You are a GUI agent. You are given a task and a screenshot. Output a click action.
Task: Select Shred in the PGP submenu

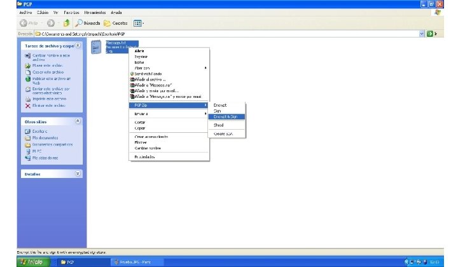pyautogui.click(x=226, y=125)
